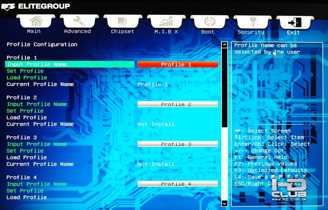Switch to the Main tab label
The width and height of the screenshot is (328, 210).
click(34, 31)
